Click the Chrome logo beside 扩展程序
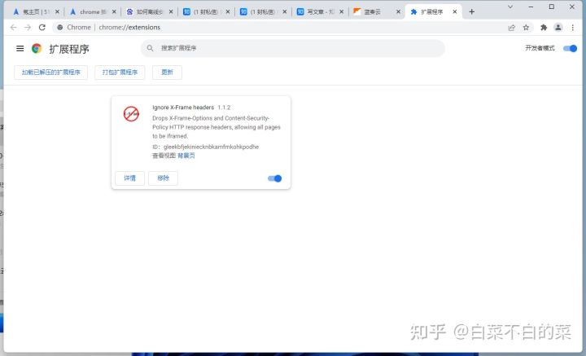This screenshot has width=586, height=356. tap(37, 49)
